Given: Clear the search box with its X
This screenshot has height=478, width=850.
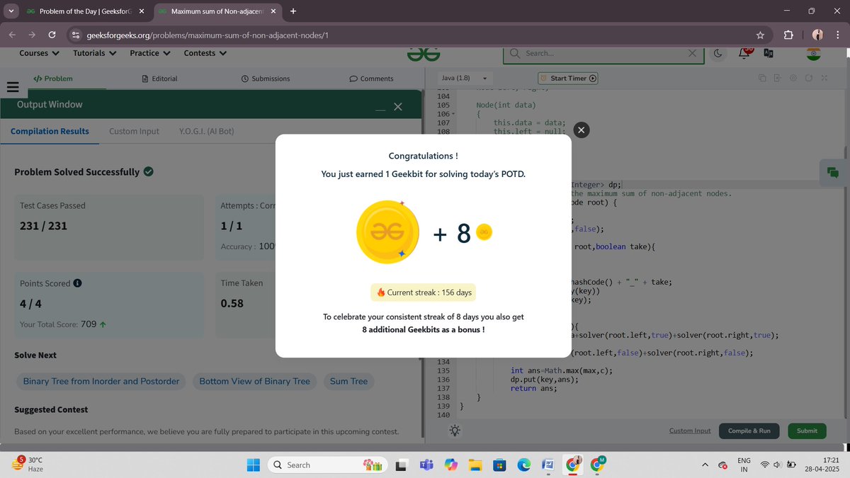Looking at the screenshot, I should coord(692,53).
